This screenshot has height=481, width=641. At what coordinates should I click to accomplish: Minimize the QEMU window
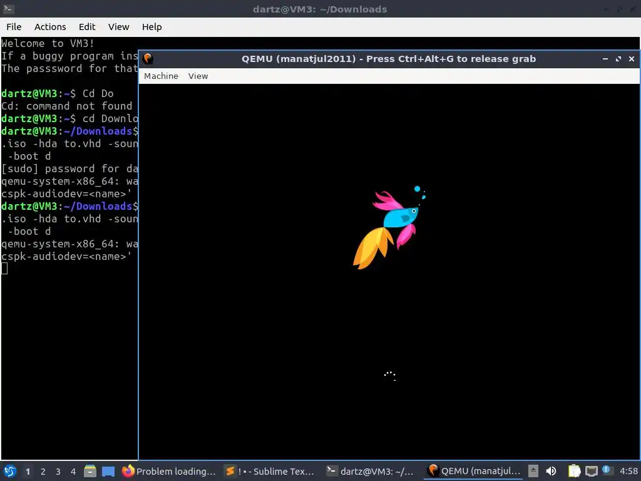(605, 59)
